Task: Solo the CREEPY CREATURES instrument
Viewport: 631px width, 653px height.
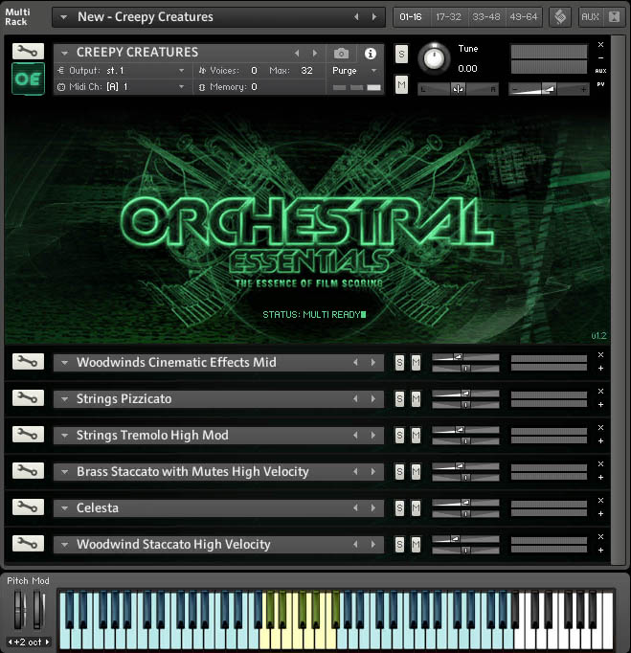Action: 401,54
